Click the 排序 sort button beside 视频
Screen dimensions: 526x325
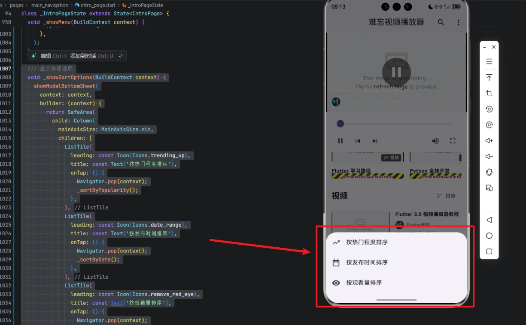point(446,196)
